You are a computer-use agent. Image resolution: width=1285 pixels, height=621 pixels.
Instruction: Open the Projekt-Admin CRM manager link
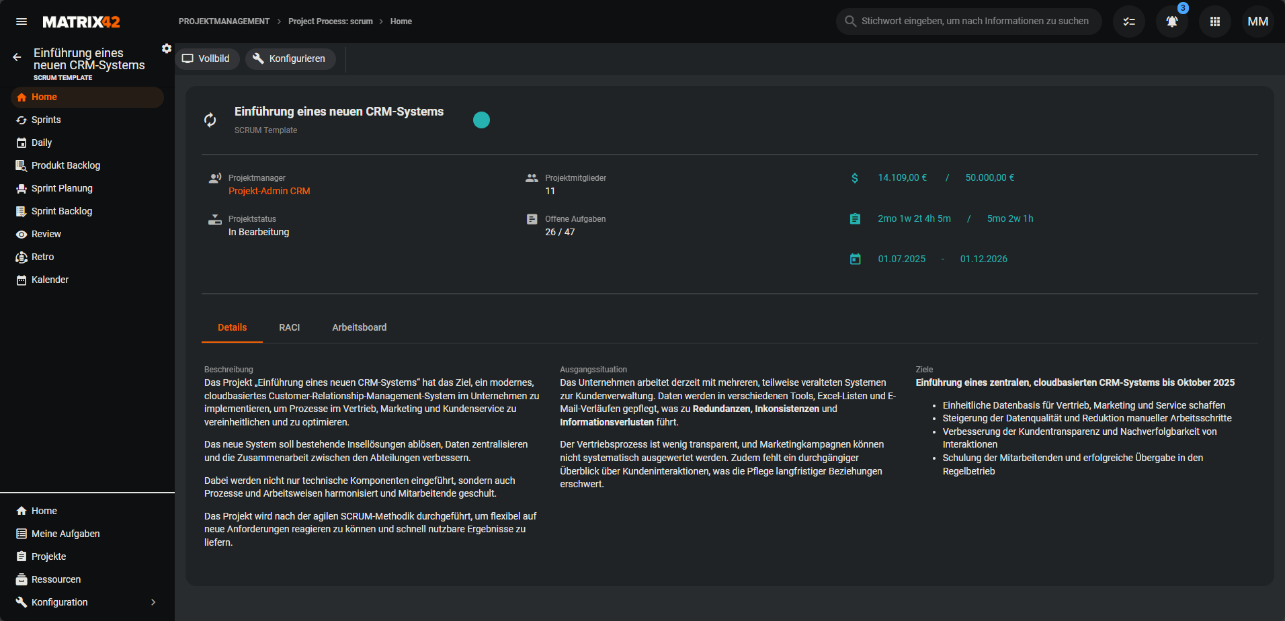(x=269, y=191)
